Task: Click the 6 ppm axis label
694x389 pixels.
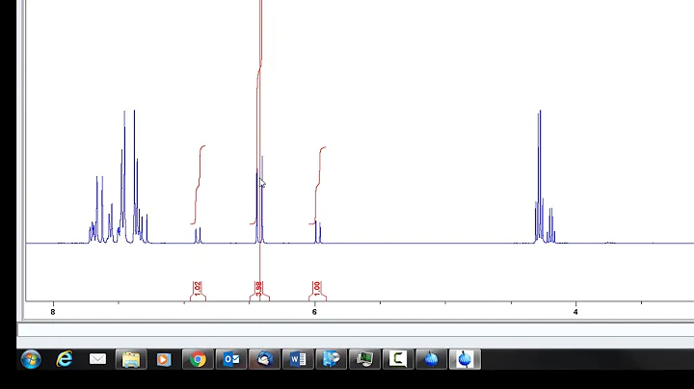Action: point(314,312)
